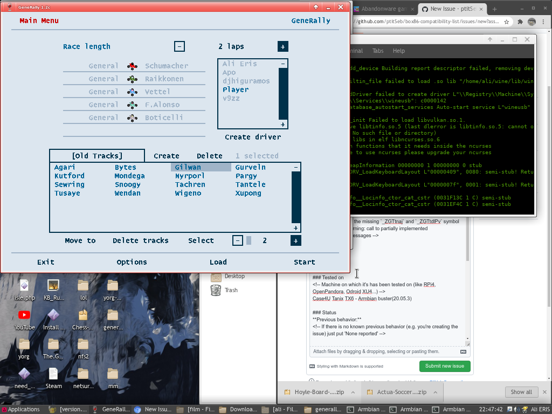Switch to the [Old Tracks] tab
This screenshot has height=414, width=552.
[96, 155]
